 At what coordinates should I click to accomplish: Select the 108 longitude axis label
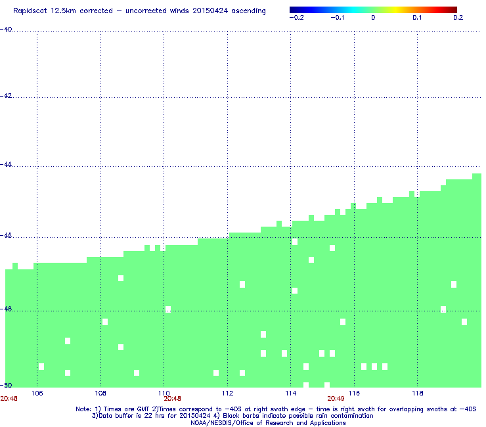pyautogui.click(x=100, y=393)
